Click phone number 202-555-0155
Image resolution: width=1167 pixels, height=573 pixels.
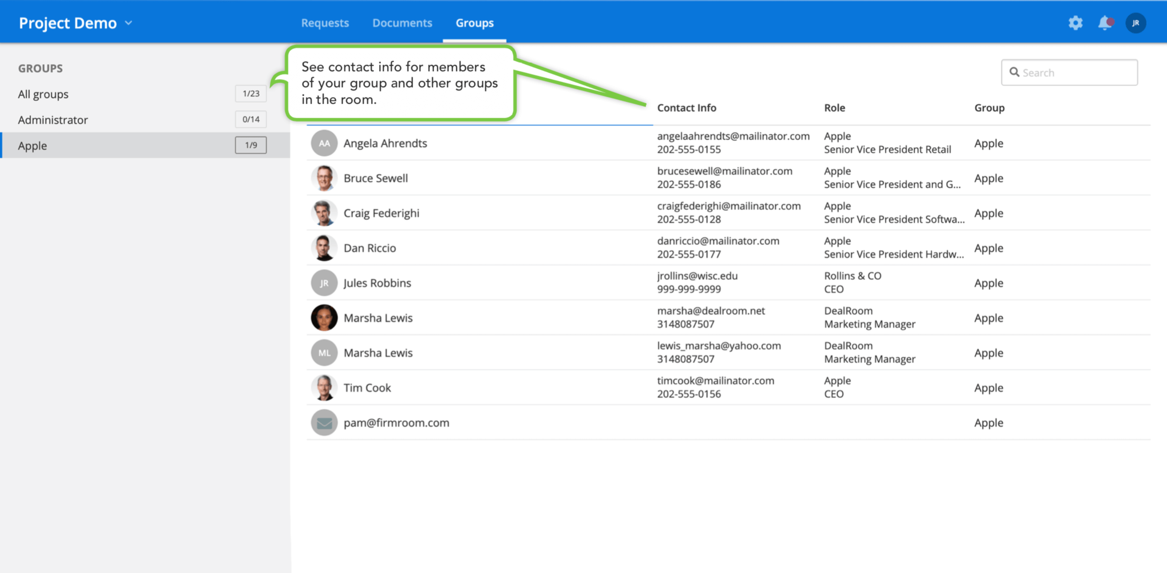[x=689, y=150]
